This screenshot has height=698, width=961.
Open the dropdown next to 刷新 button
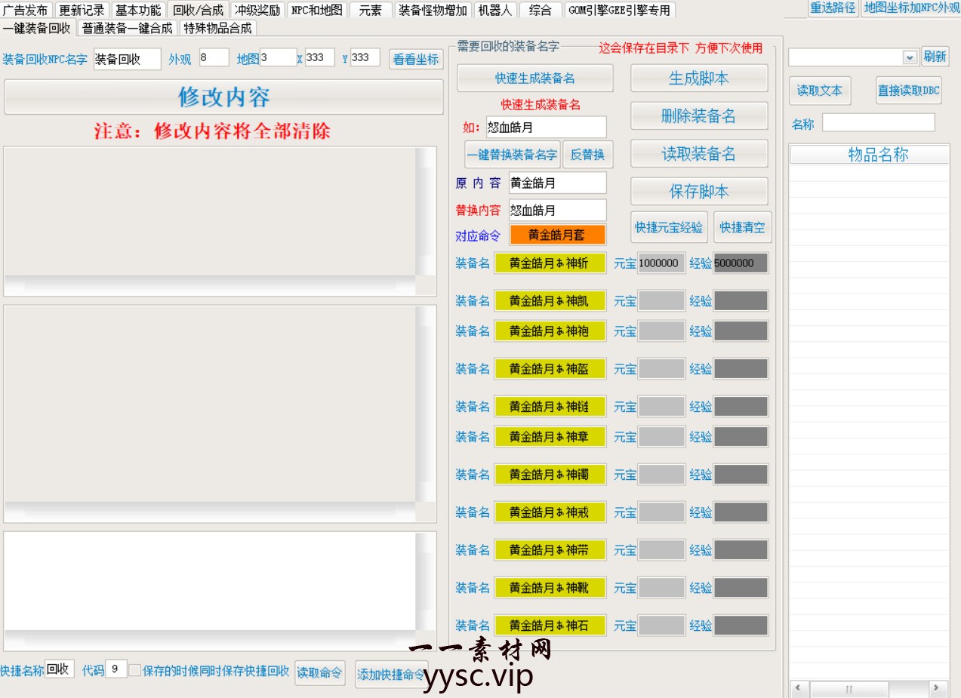click(910, 57)
